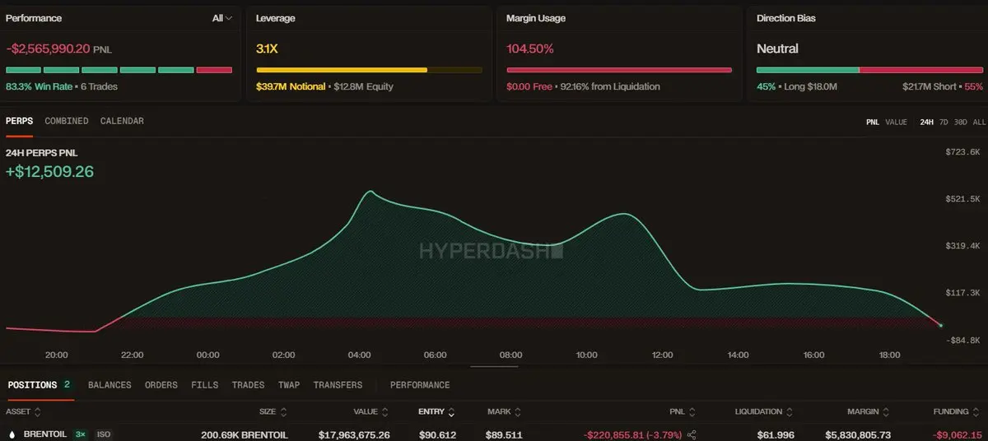
Task: Click the -$9,062.15 funding cell
Action: (x=957, y=434)
